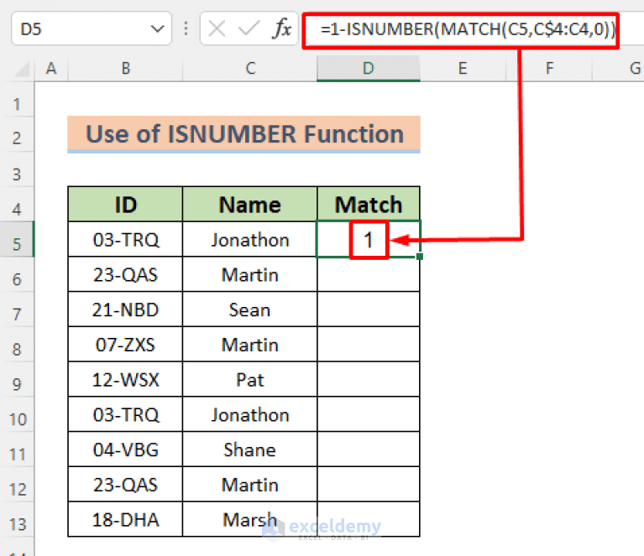Image resolution: width=644 pixels, height=556 pixels.
Task: Click the Insert Function fx icon
Action: click(x=282, y=29)
